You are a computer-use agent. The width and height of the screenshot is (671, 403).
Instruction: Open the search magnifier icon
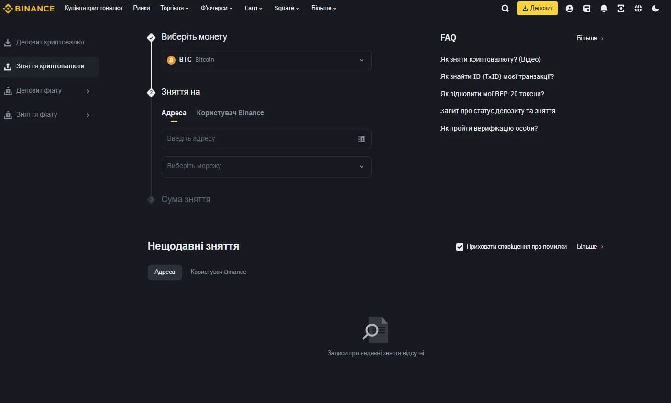[x=505, y=8]
